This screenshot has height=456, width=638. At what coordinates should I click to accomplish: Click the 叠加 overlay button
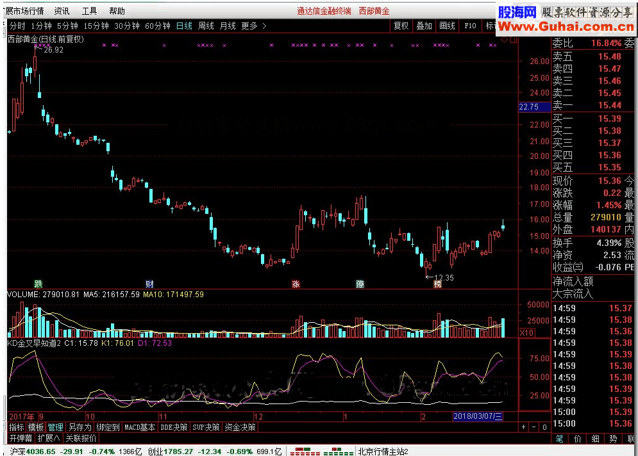pyautogui.click(x=424, y=26)
